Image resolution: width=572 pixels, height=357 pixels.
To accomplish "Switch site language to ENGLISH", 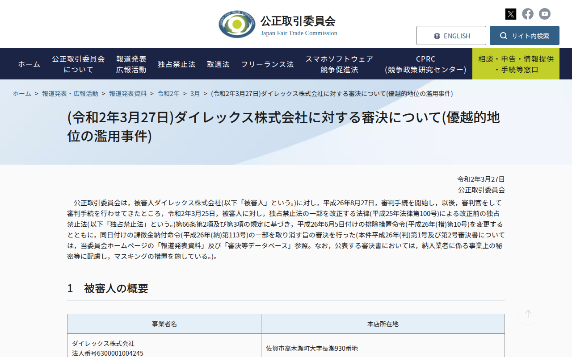I will point(451,36).
